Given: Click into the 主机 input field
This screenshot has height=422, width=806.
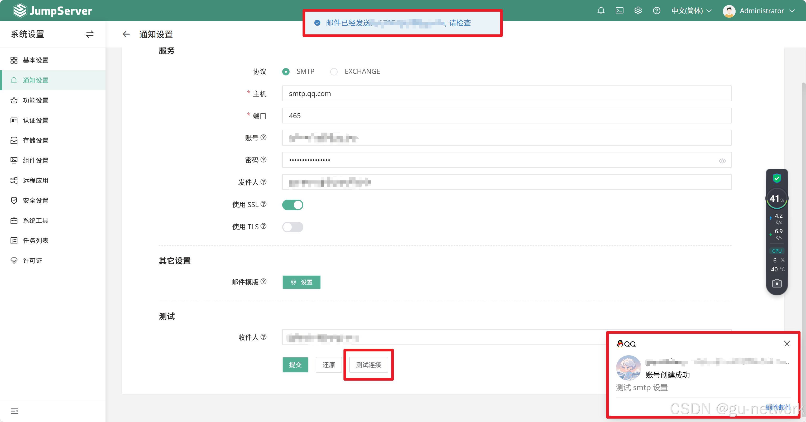Looking at the screenshot, I should [x=506, y=94].
